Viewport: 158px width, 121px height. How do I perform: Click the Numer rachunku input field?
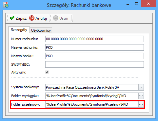[94, 39]
